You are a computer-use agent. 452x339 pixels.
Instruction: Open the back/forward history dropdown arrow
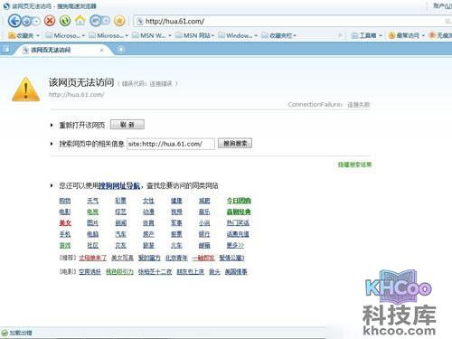click(x=36, y=21)
